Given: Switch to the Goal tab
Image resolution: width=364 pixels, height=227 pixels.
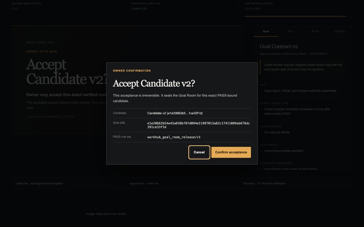Looking at the screenshot, I should pos(266,31).
